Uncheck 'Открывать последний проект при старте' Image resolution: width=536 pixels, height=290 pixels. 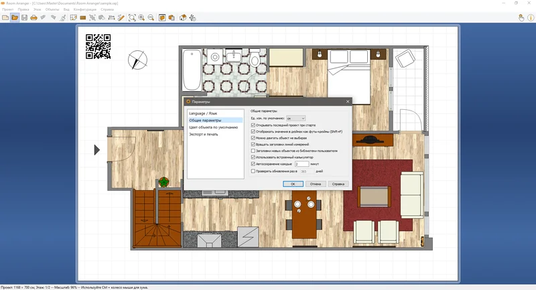(253, 125)
